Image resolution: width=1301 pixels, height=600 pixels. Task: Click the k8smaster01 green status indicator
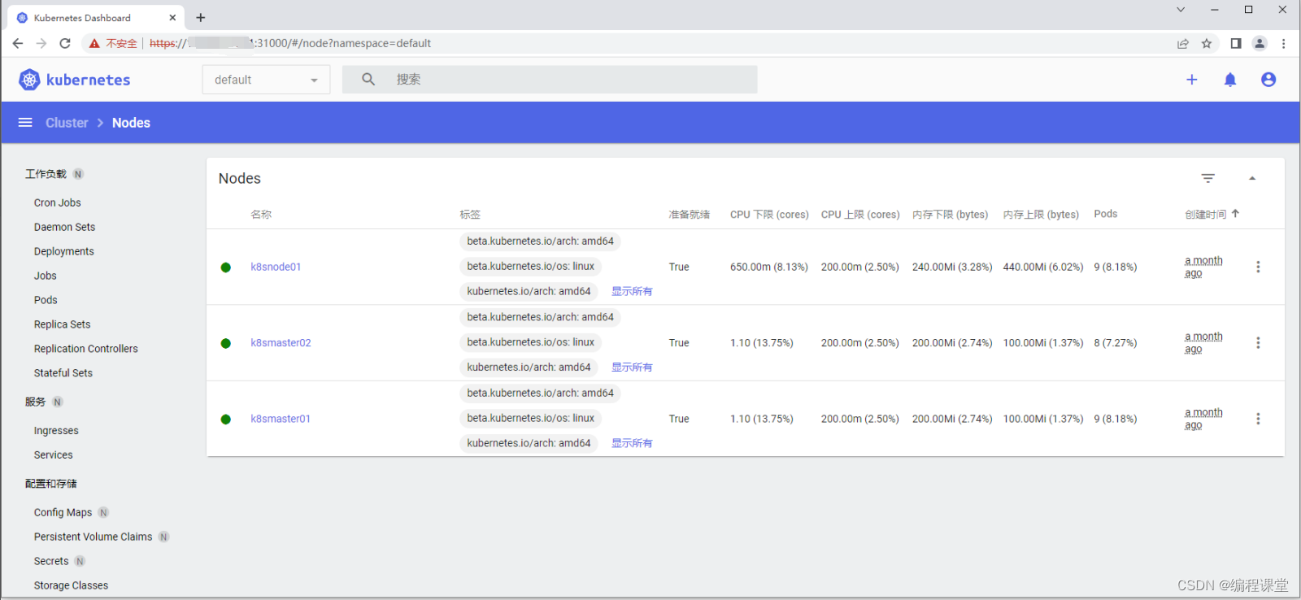pyautogui.click(x=226, y=420)
